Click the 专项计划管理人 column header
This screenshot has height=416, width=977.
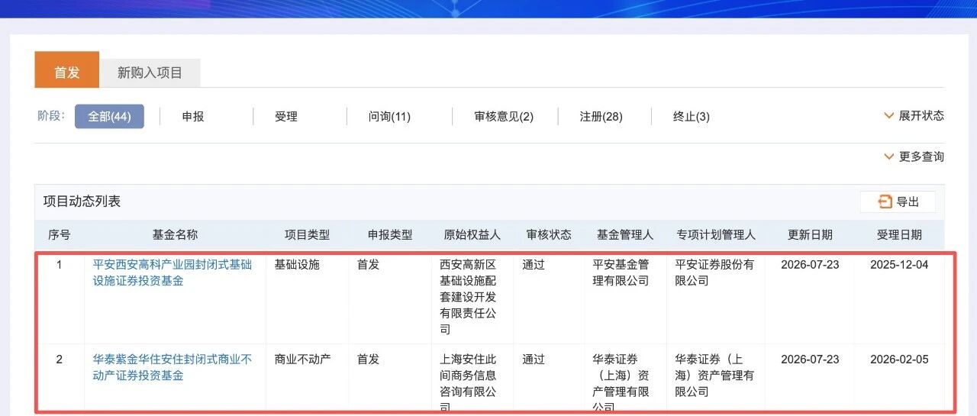(x=716, y=234)
